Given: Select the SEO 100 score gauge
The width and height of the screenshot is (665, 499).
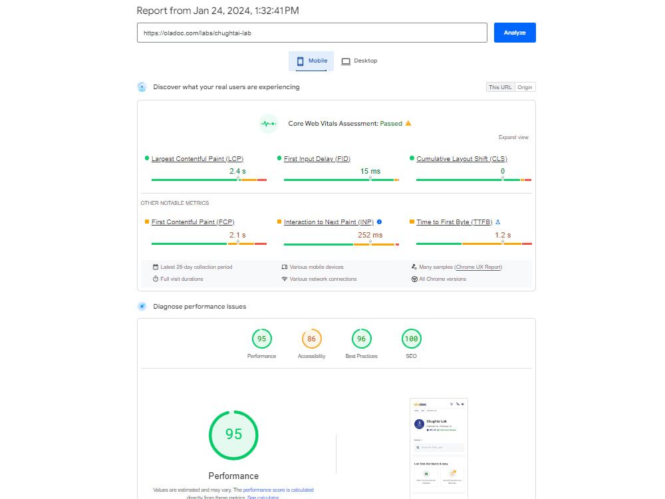Looking at the screenshot, I should pyautogui.click(x=412, y=339).
